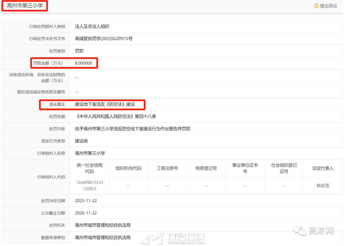Viewport: 345px width, 246px height.
Task: Click the label 处罚决定日期
Action: pyautogui.click(x=53, y=201)
